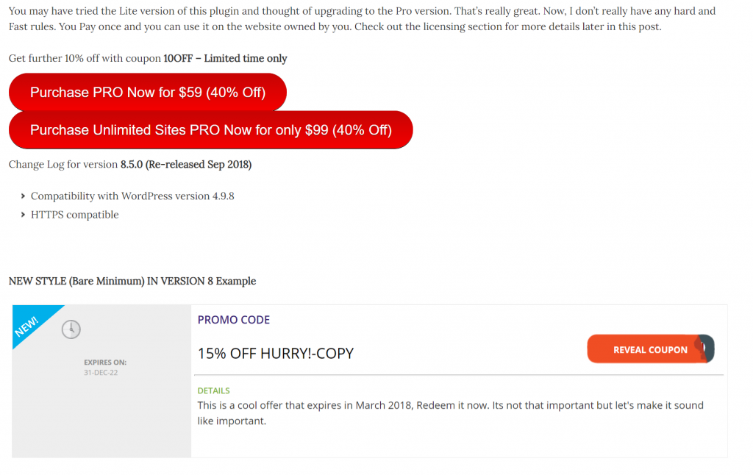The width and height of the screenshot is (753, 475).
Task: Click the green DETAILS label
Action: click(214, 390)
